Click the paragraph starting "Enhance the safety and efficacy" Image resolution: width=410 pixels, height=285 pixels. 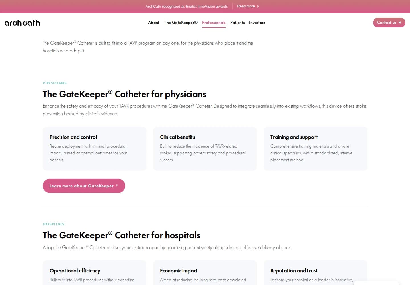204,110
